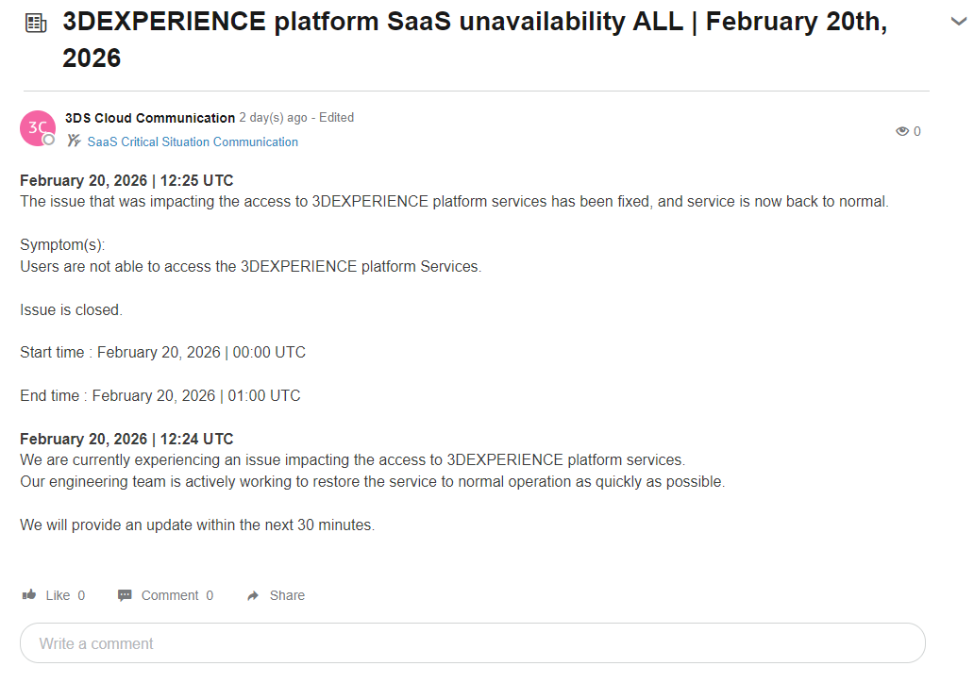
Task: Click the community icon before SaaS Critical Situation
Action: [x=73, y=141]
